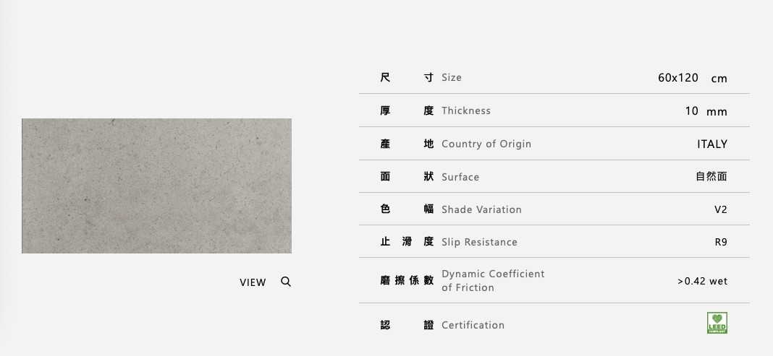Click the ITALY origin value
Viewport: 773px width, 356px height.
point(711,144)
